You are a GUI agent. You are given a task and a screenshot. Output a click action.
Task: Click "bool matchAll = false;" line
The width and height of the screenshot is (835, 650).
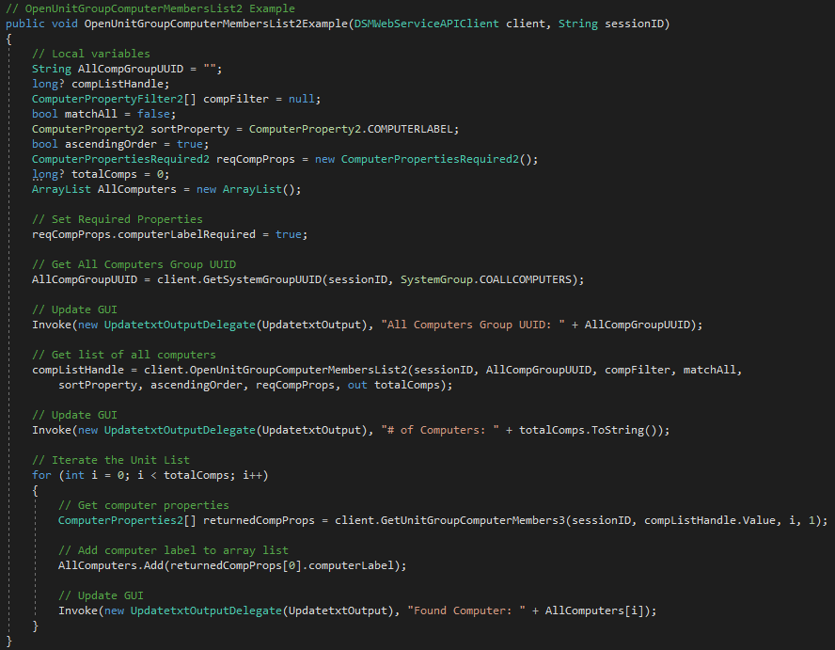tap(103, 114)
